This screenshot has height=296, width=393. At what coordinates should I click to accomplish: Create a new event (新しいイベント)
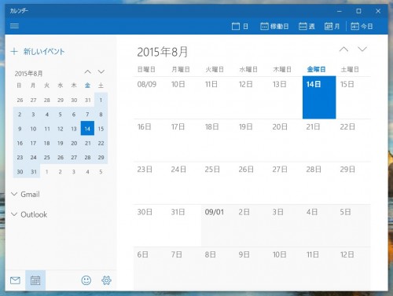(38, 51)
